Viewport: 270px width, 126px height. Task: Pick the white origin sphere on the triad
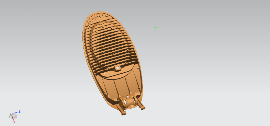[x=11, y=114]
